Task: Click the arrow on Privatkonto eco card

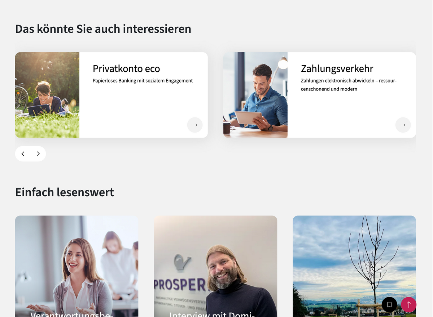Action: 195,125
